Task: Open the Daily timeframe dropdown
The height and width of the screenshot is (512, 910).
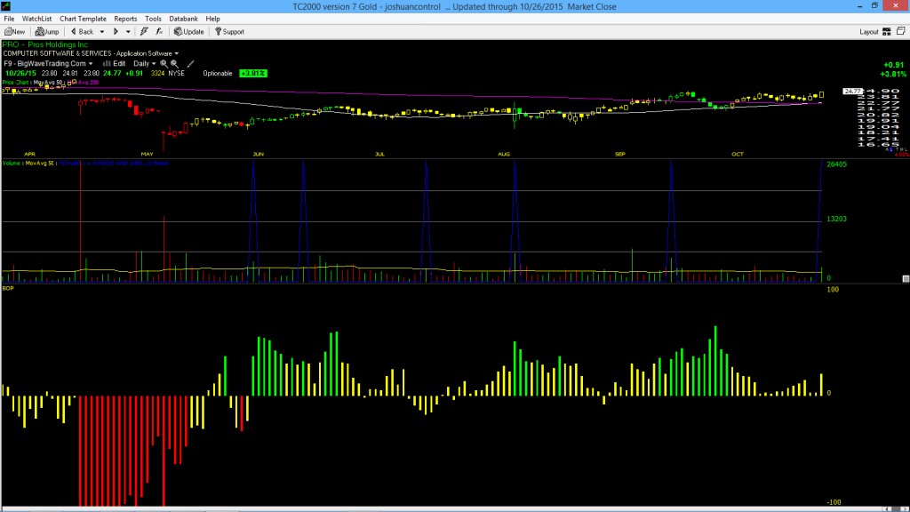Action: coord(145,64)
